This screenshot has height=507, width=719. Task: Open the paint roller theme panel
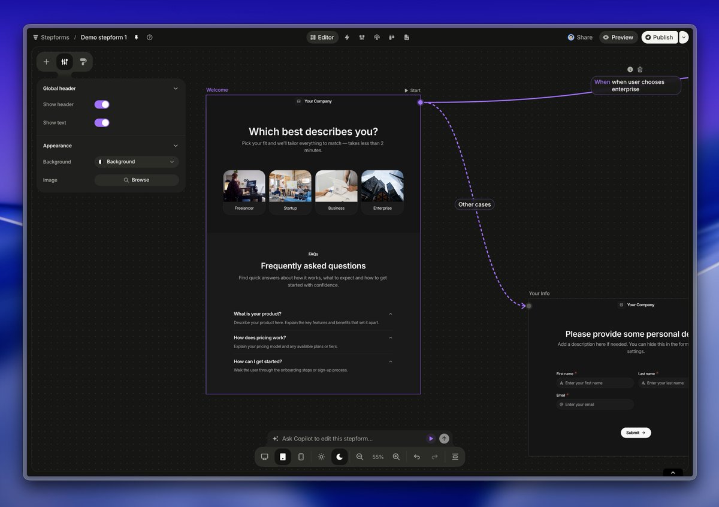point(83,62)
